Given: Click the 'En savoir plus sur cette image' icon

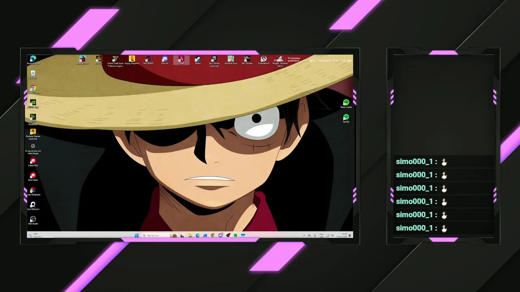Looking at the screenshot, I should (33, 149).
